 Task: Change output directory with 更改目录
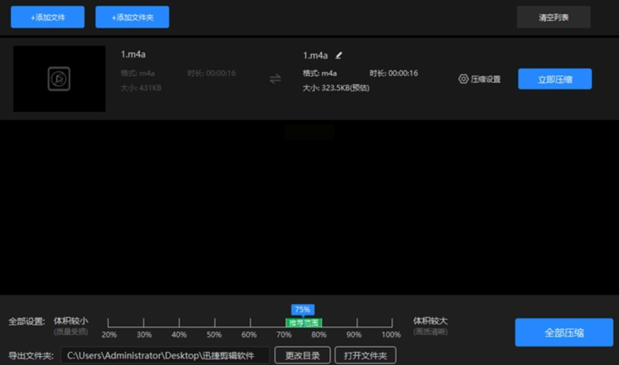click(x=303, y=356)
